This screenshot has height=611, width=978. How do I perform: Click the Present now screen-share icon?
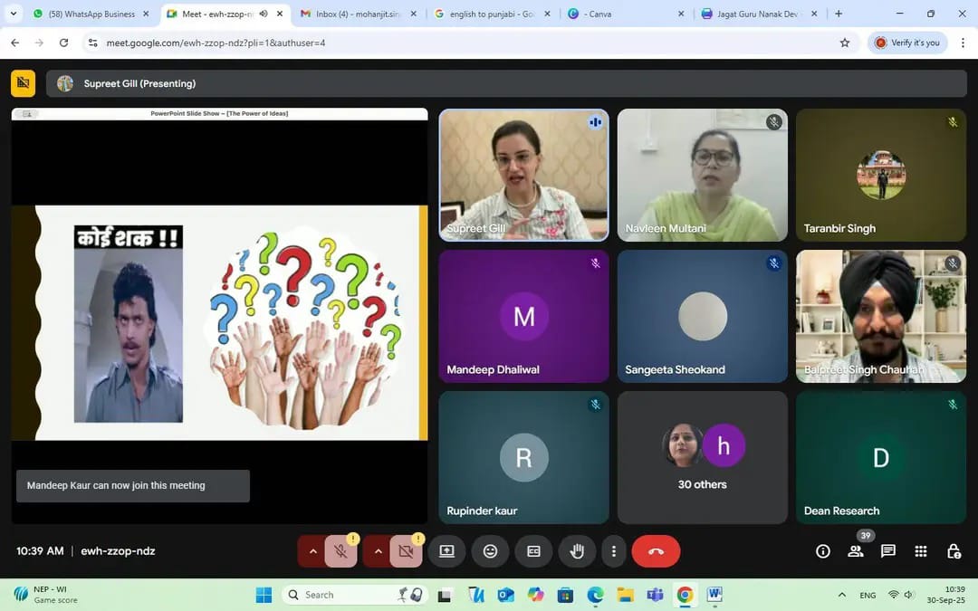[x=446, y=551]
